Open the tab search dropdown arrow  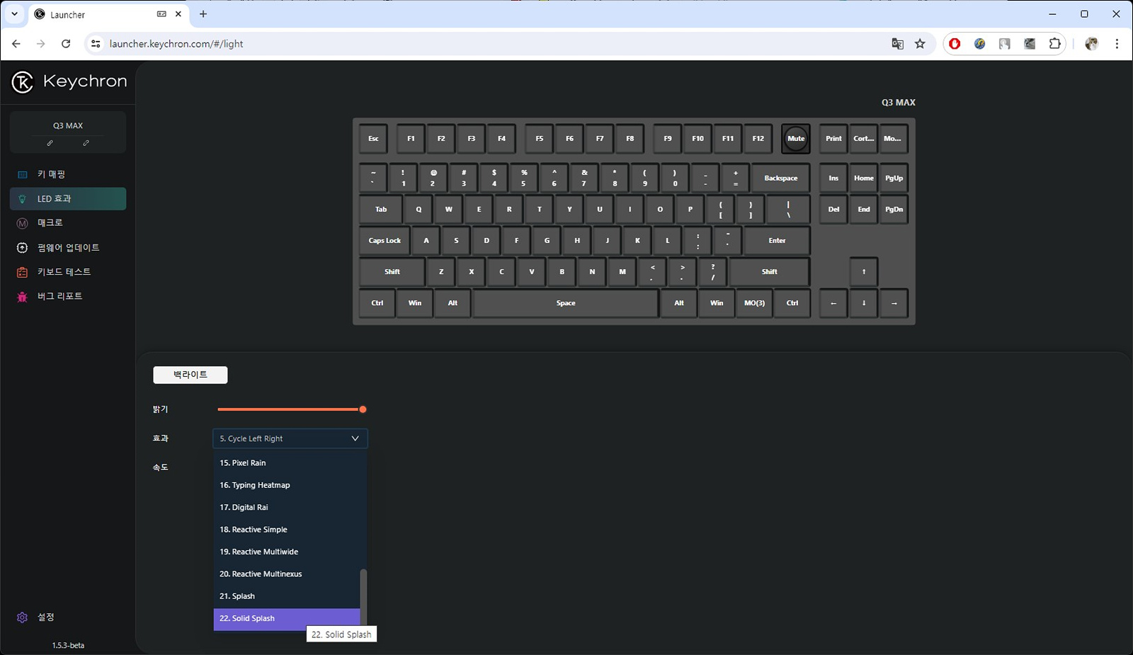(x=14, y=14)
